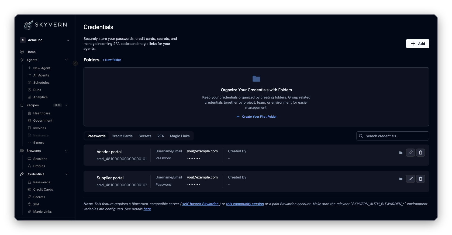
Task: Switch to the 2FA tab
Action: 161,136
